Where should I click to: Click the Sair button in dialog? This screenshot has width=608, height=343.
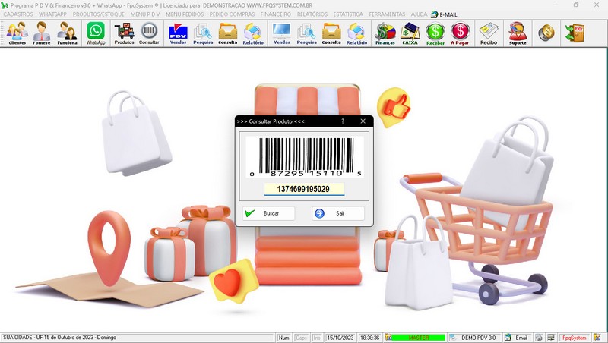338,213
